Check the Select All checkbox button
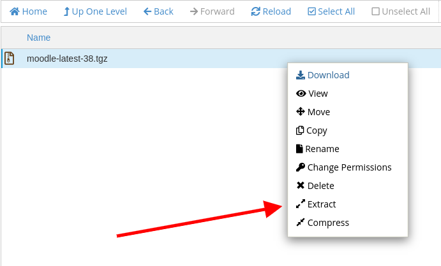The width and height of the screenshot is (441, 266). (331, 11)
